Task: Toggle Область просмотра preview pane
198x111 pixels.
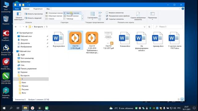Action: tap(34, 14)
